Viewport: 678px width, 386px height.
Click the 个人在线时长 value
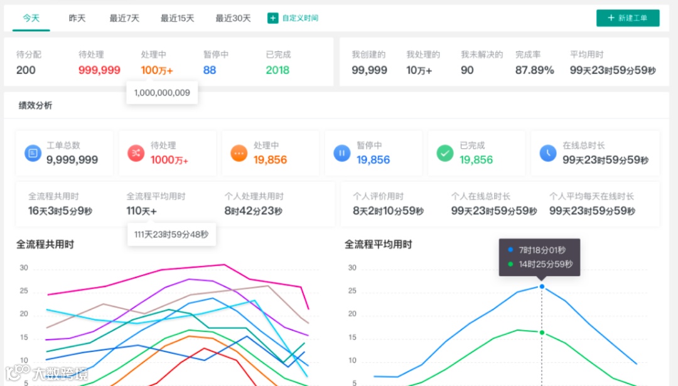click(x=494, y=211)
